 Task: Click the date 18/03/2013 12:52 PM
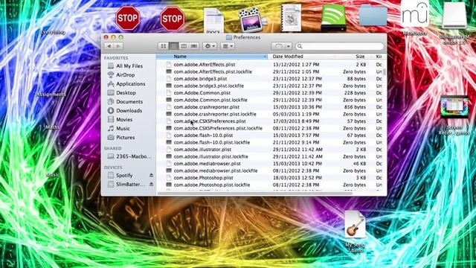[297, 178]
